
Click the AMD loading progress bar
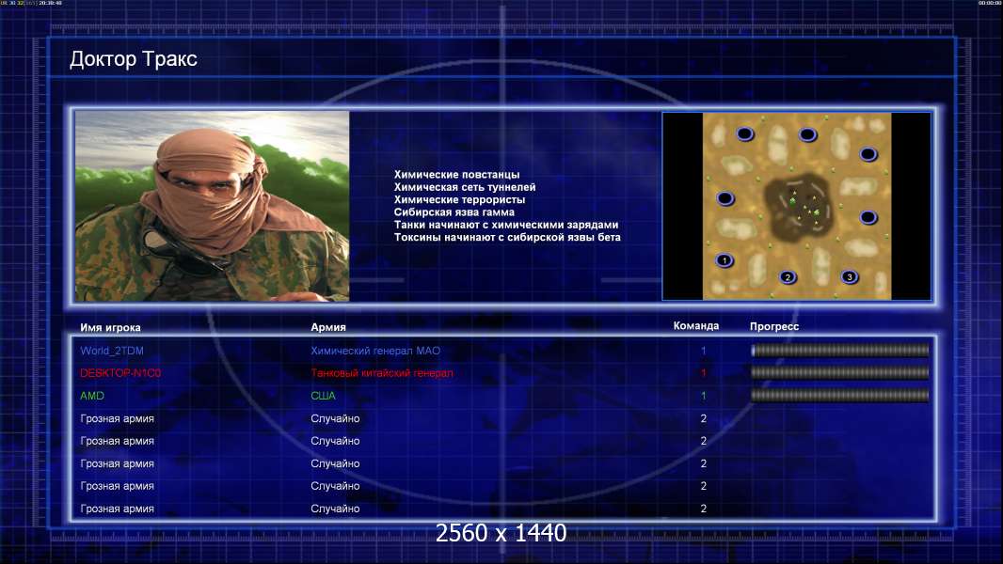[x=840, y=396]
